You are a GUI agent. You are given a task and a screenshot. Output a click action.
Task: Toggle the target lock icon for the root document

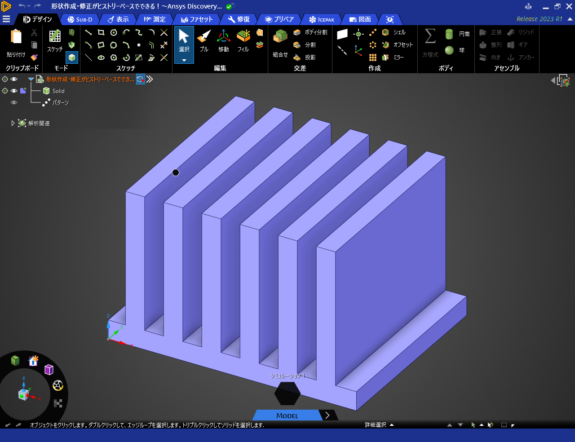[5, 79]
